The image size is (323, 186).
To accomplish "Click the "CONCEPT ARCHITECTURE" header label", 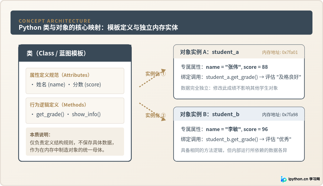I will [x=55, y=21].
